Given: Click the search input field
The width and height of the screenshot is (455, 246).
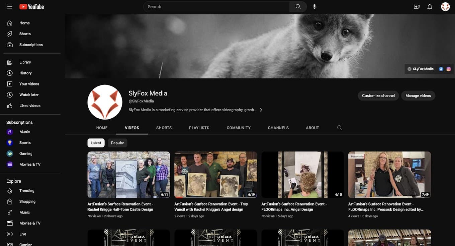Looking at the screenshot, I should tap(216, 7).
